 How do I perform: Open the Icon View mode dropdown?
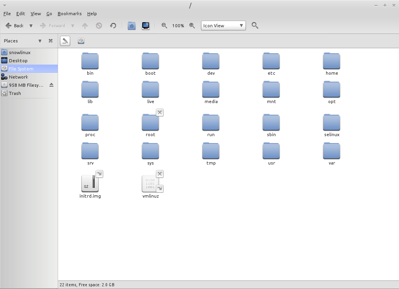point(223,26)
